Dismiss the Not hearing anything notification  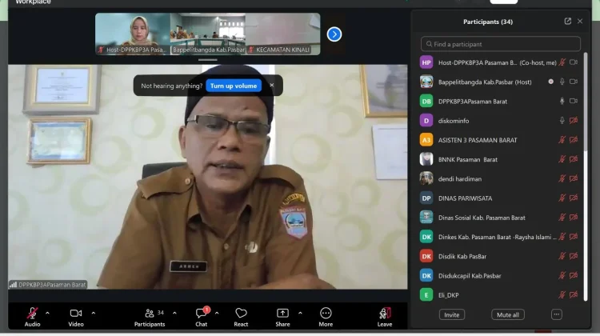pyautogui.click(x=272, y=85)
